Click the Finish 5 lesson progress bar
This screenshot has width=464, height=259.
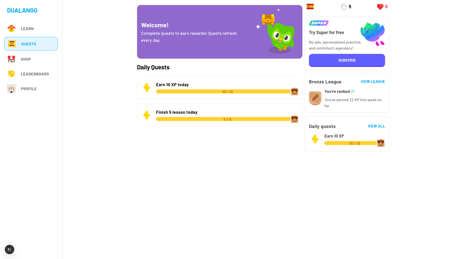pyautogui.click(x=223, y=119)
